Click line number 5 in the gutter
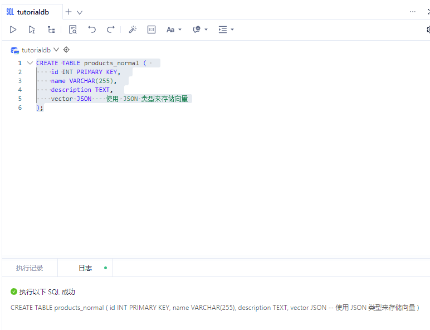The width and height of the screenshot is (430, 330). pyautogui.click(x=19, y=99)
